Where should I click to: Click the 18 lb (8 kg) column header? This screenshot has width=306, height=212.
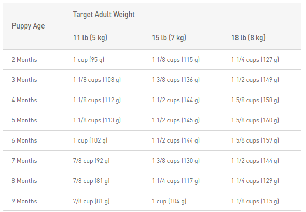click(248, 38)
